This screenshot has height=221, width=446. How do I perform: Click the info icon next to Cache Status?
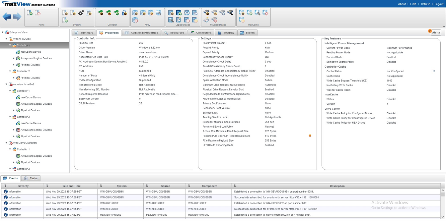tap(434, 71)
